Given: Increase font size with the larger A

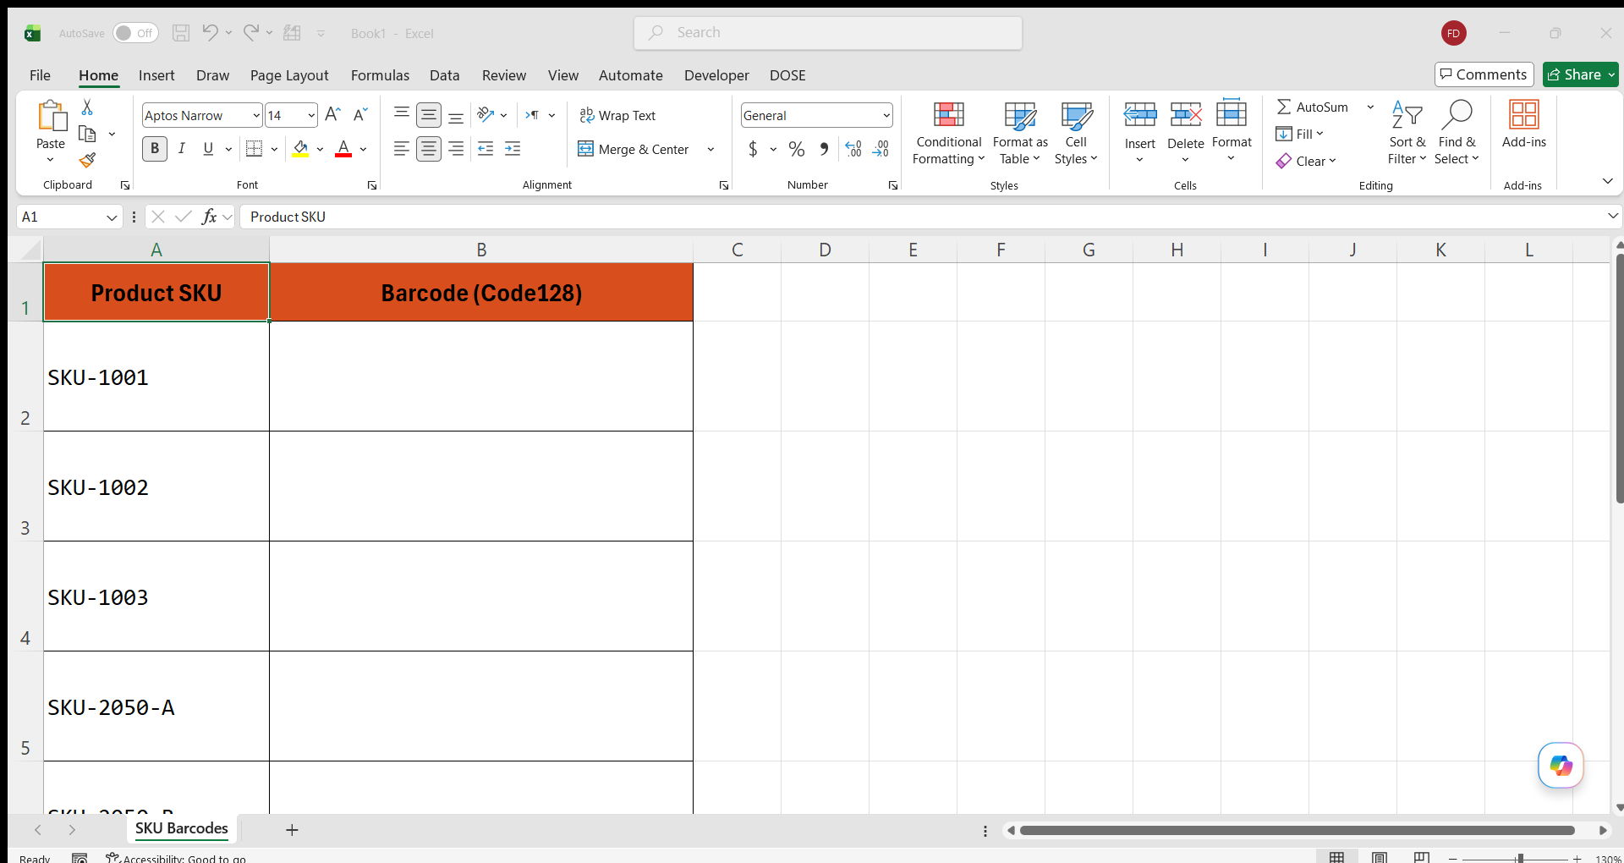Looking at the screenshot, I should (332, 115).
